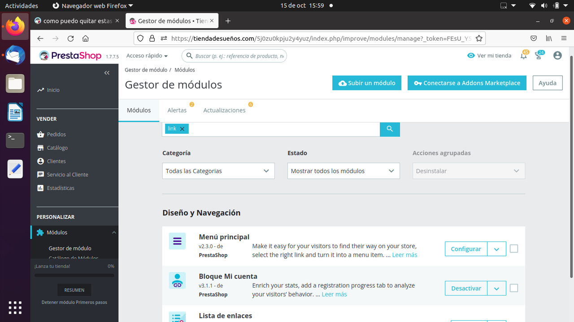Switch to the Alertas tab
Screen dimensions: 574x322
pyautogui.click(x=177, y=110)
